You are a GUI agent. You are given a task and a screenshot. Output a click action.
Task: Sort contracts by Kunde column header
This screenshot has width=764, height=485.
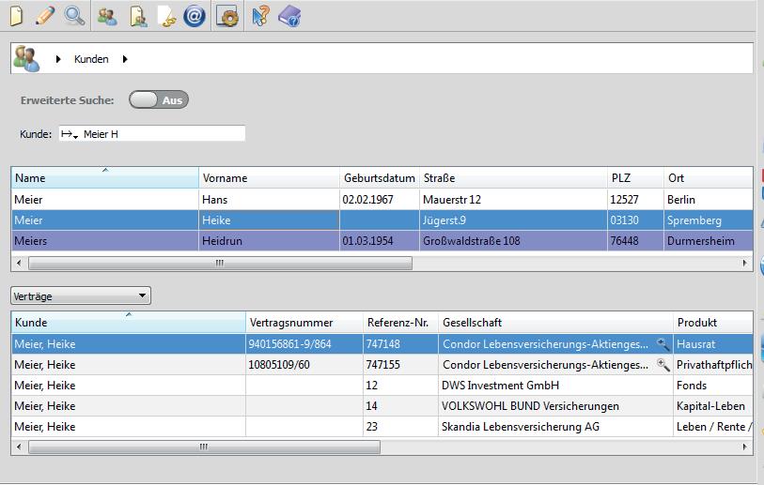129,322
